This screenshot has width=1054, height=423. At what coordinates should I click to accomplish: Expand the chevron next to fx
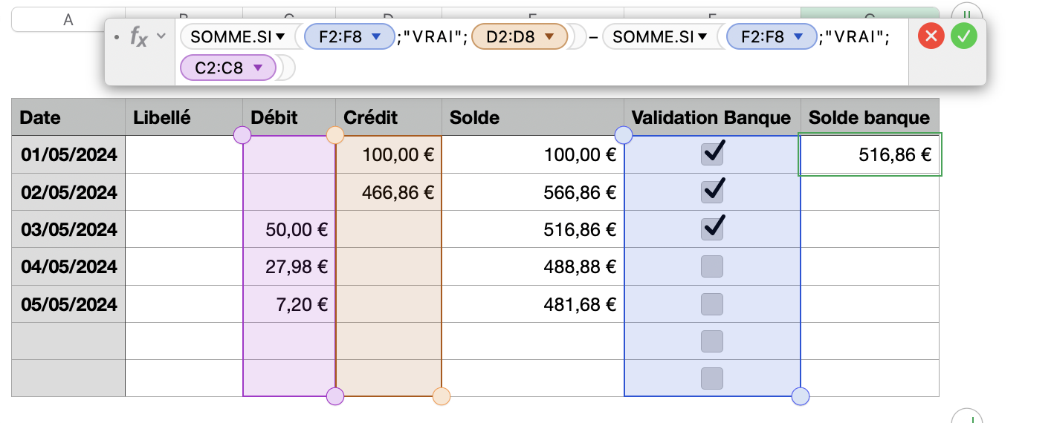pos(161,36)
